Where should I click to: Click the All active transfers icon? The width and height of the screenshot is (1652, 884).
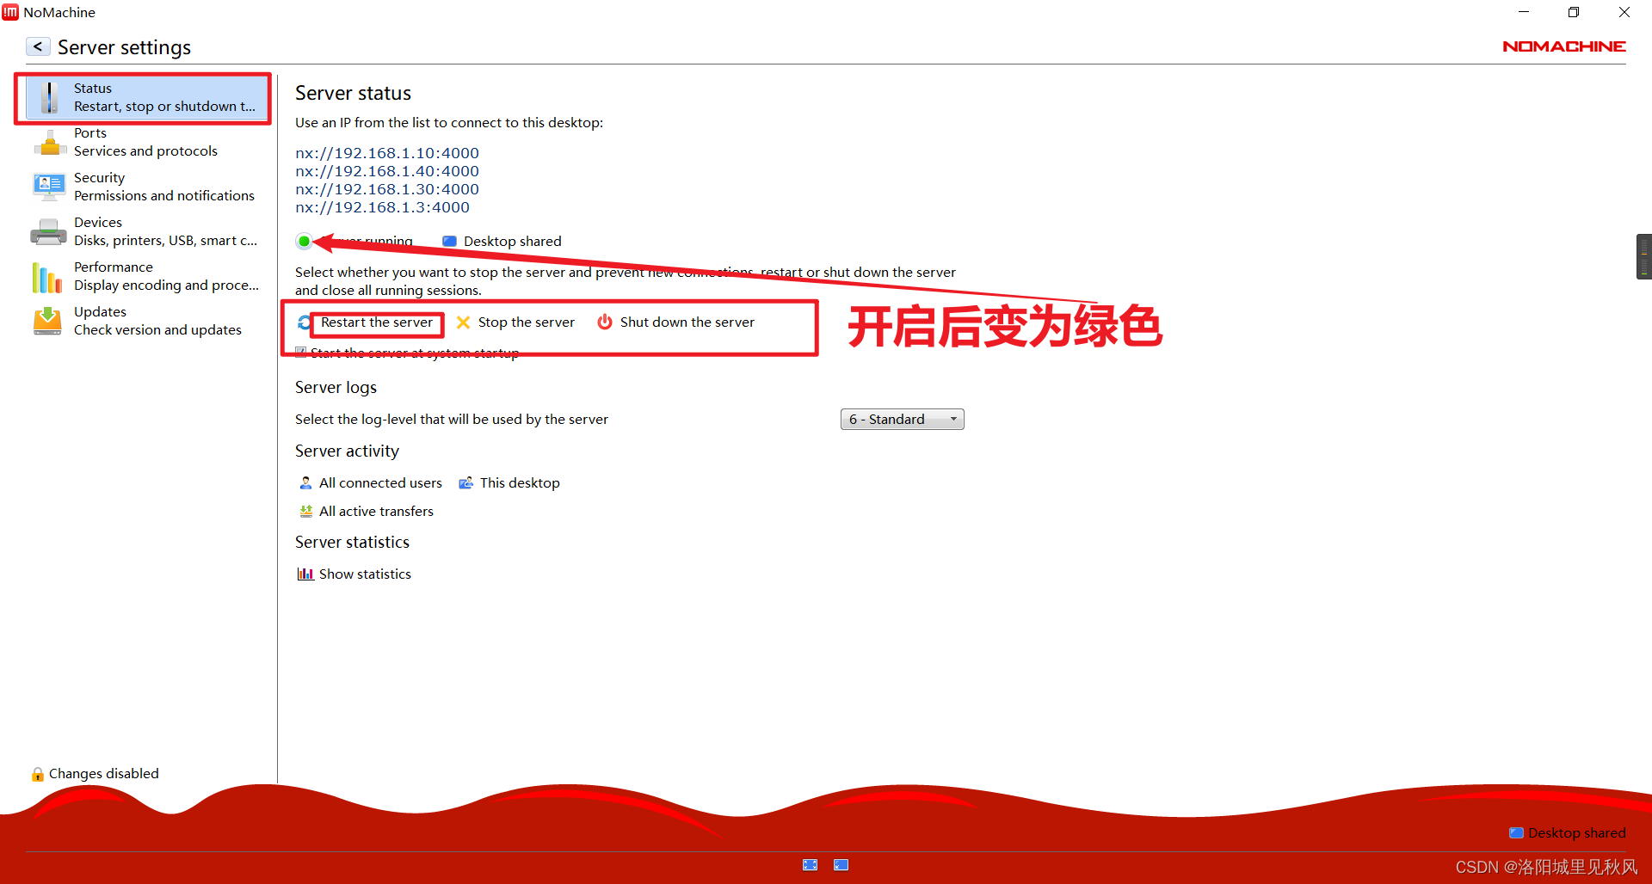(305, 512)
